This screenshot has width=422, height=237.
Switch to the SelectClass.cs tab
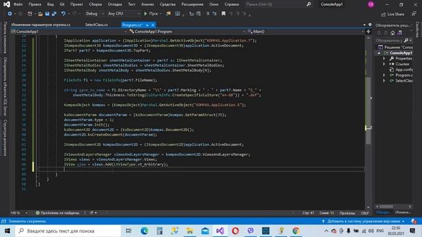click(x=96, y=25)
